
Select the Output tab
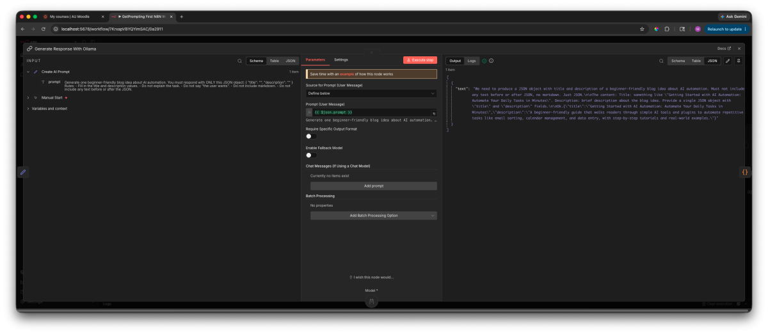coord(454,61)
